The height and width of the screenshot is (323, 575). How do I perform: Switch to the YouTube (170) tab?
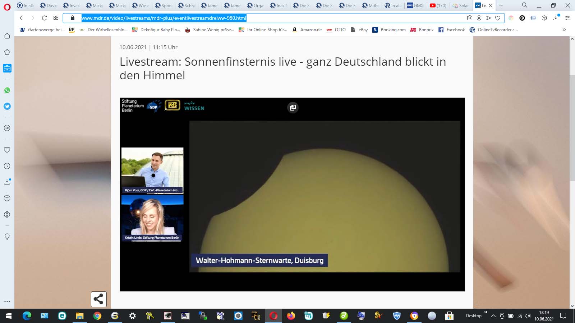(438, 5)
